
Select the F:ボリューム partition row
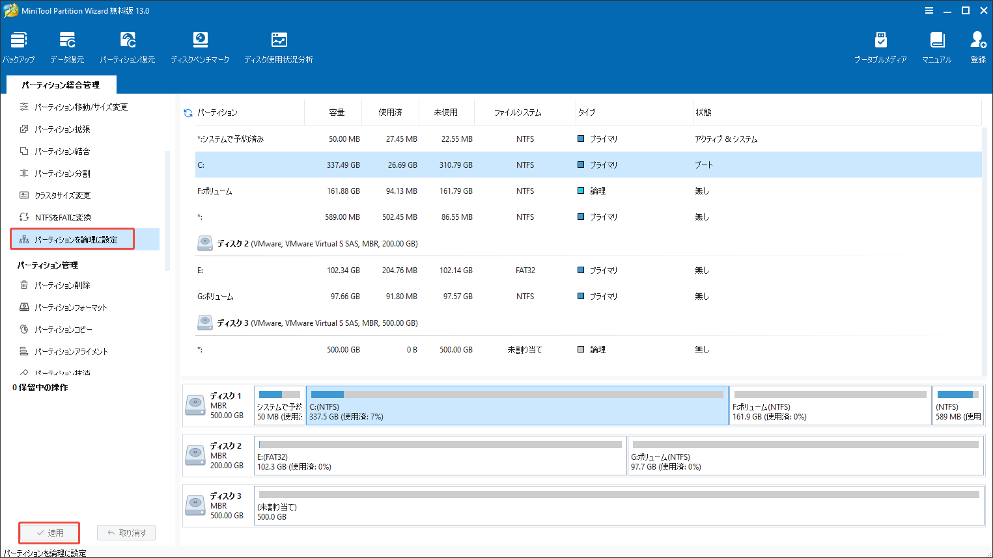pos(215,191)
